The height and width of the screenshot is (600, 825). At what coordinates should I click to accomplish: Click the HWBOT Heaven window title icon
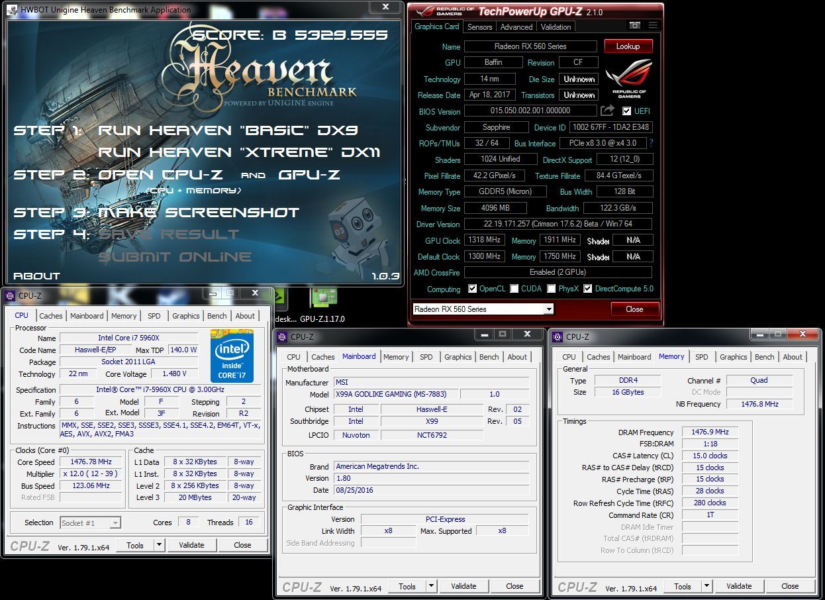[13, 9]
